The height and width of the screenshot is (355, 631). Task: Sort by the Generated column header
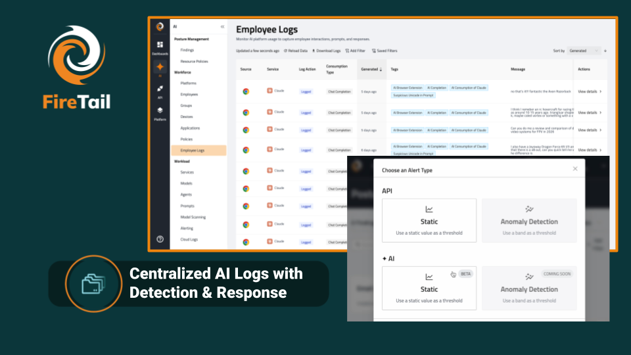click(371, 69)
